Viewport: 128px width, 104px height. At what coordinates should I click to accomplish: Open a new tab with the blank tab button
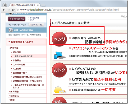tap(43, 5)
